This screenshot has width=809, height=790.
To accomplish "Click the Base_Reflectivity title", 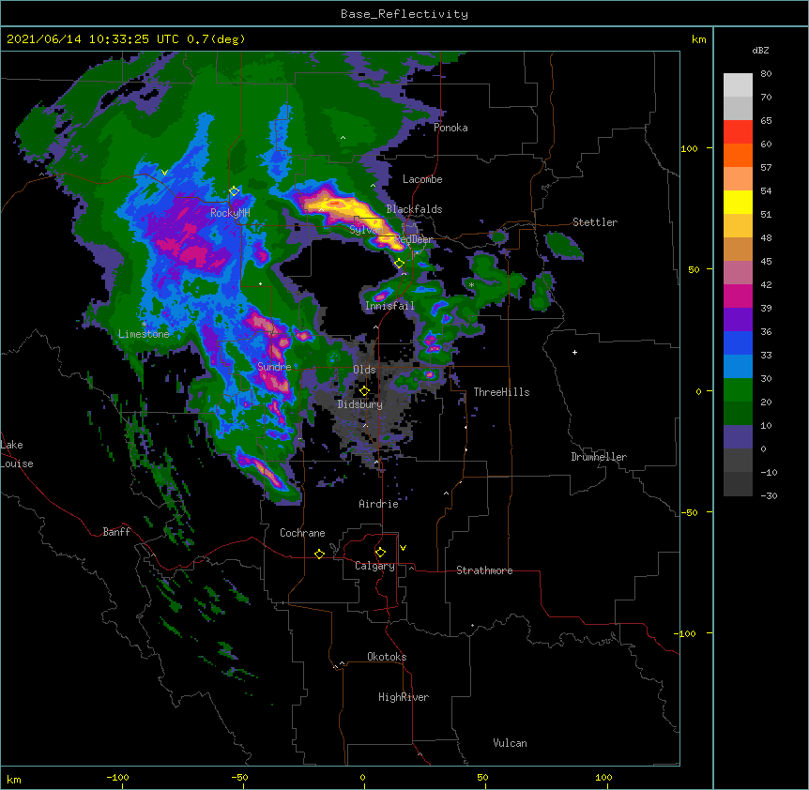I will point(404,14).
